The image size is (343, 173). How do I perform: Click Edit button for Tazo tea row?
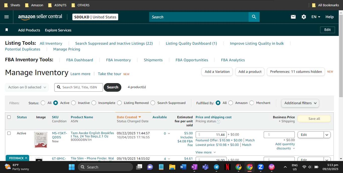point(311,135)
